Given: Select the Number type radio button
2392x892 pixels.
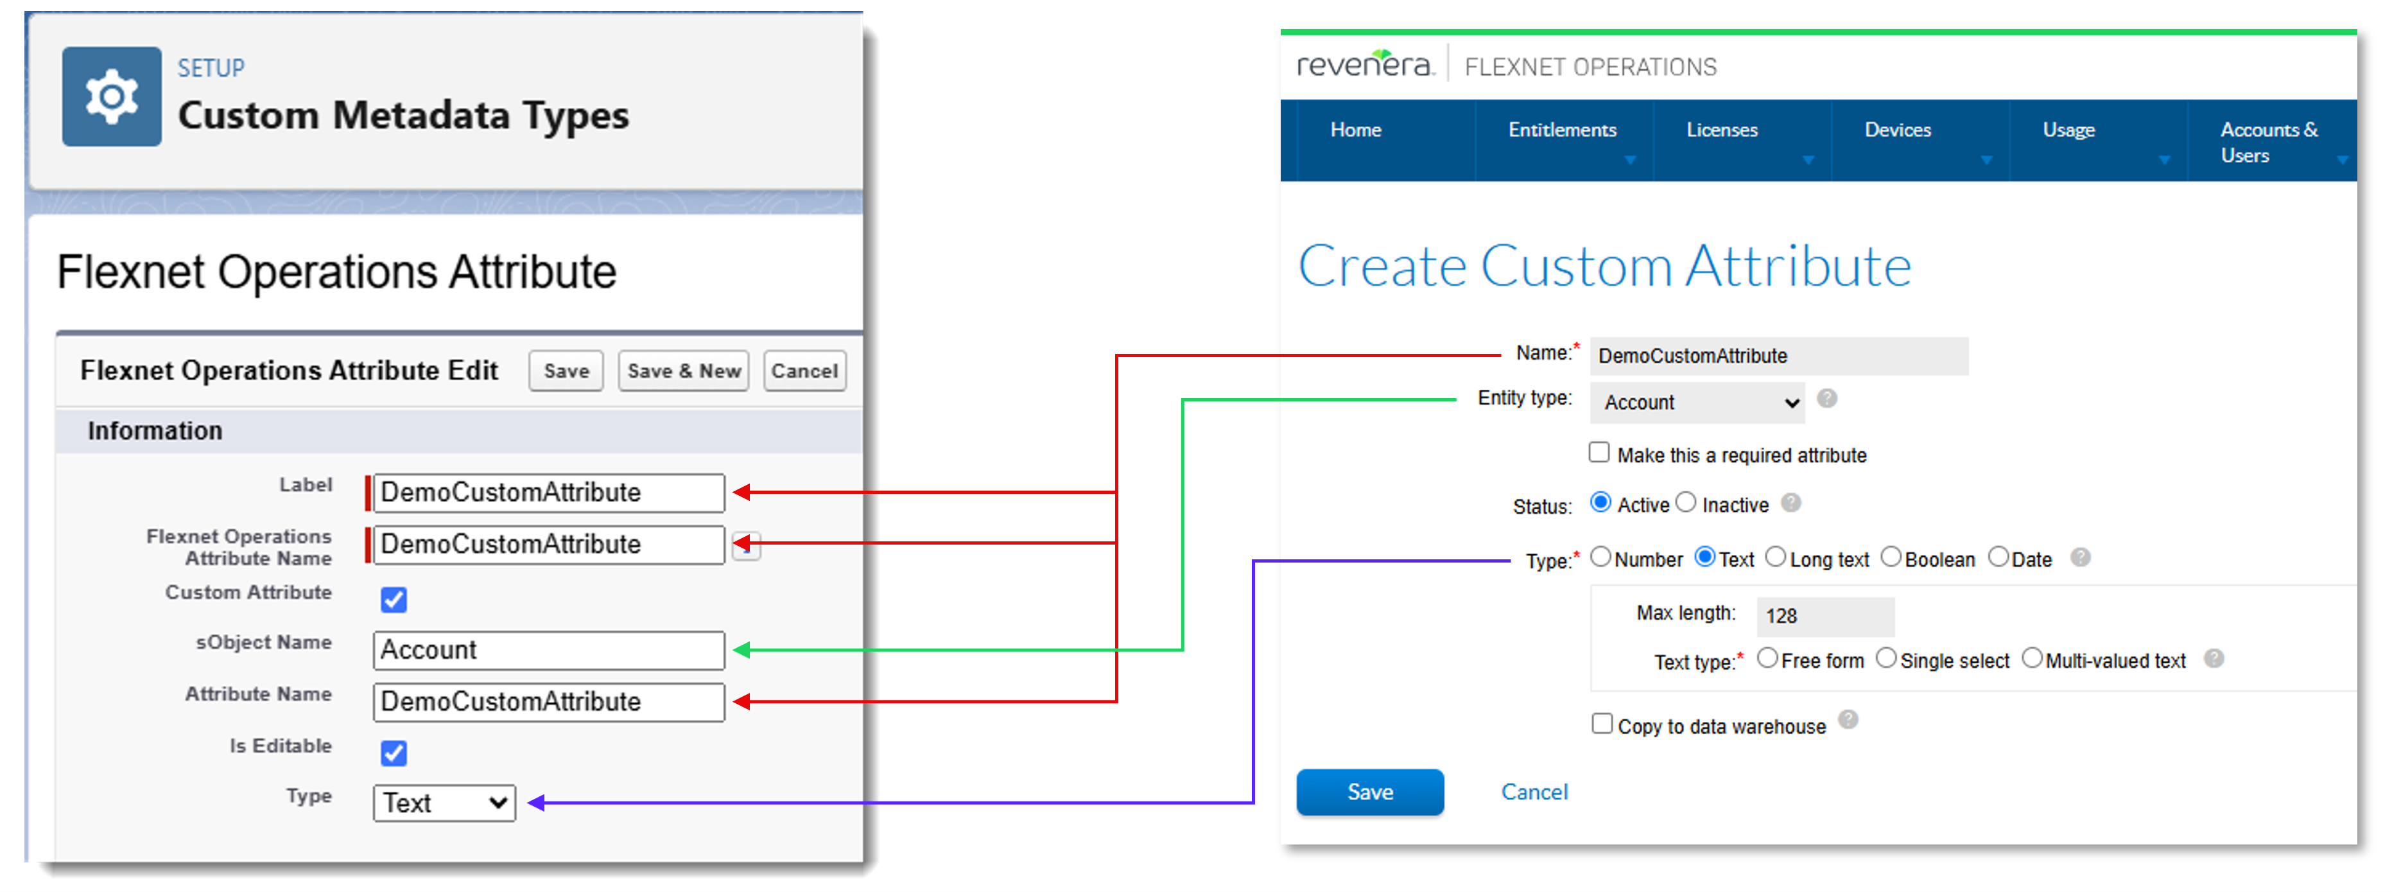Looking at the screenshot, I should pos(1601,557).
